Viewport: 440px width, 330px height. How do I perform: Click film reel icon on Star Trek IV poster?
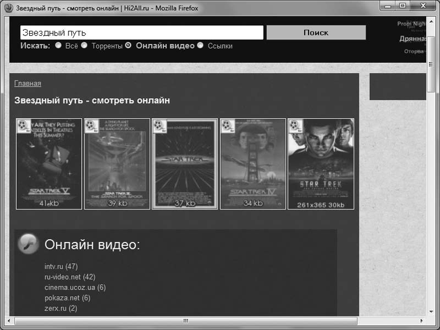click(227, 126)
